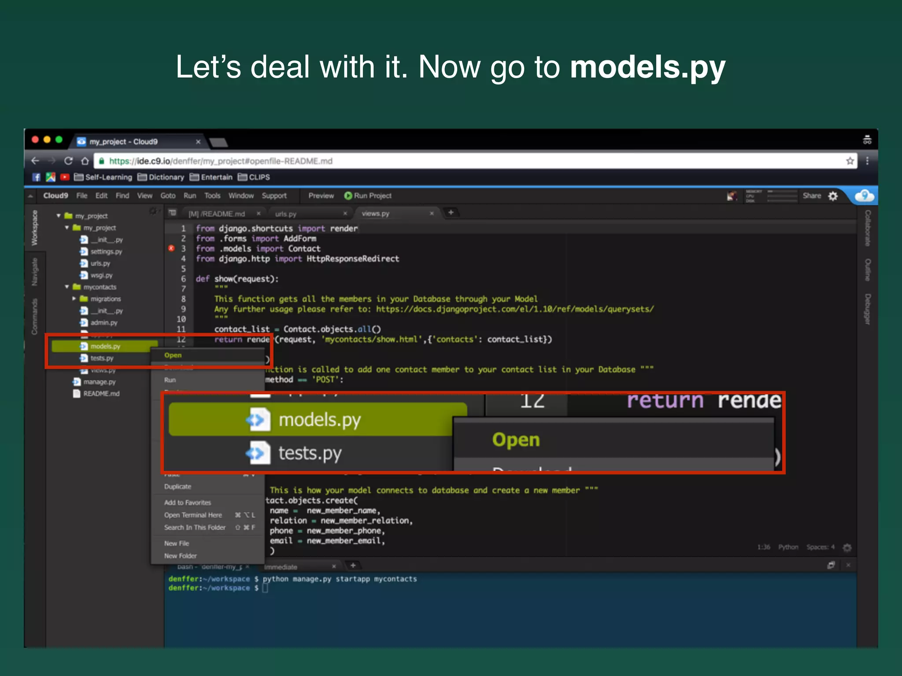Expand the migrations folder
Viewport: 902px width, 676px height.
tap(74, 299)
